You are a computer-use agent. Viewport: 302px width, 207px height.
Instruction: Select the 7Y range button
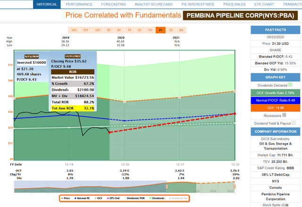click(129, 30)
